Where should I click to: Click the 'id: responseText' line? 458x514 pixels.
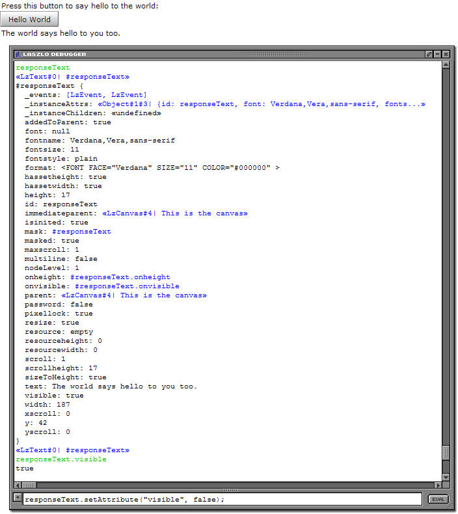[61, 204]
